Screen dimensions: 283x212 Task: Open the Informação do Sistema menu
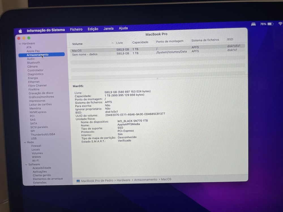point(46,30)
